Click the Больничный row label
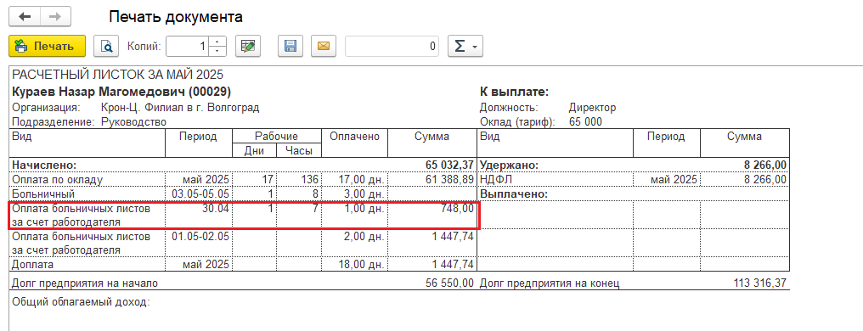 pyautogui.click(x=43, y=194)
